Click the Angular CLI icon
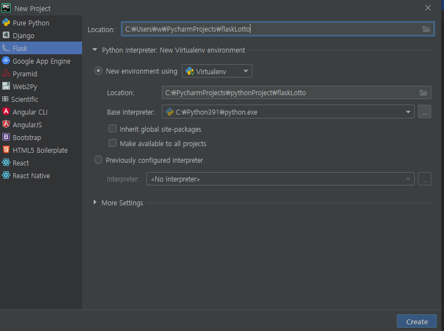 click(x=6, y=111)
